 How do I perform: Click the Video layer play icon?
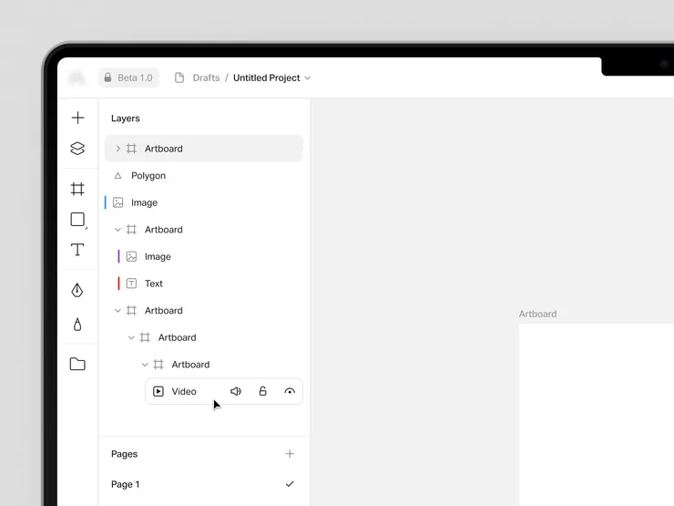click(158, 391)
